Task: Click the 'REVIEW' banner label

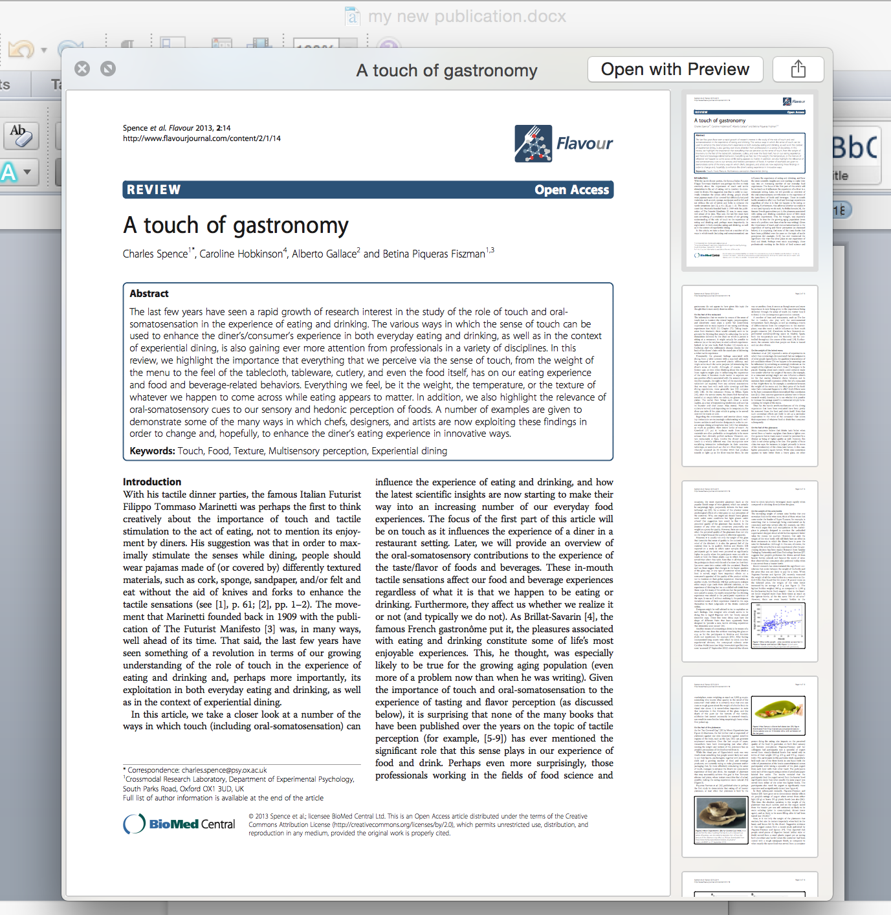Action: pyautogui.click(x=154, y=190)
